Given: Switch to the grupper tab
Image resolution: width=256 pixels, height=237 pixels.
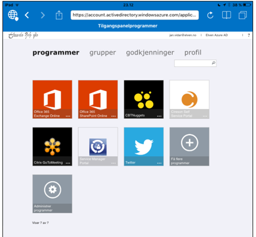Looking at the screenshot, I should 103,53.
